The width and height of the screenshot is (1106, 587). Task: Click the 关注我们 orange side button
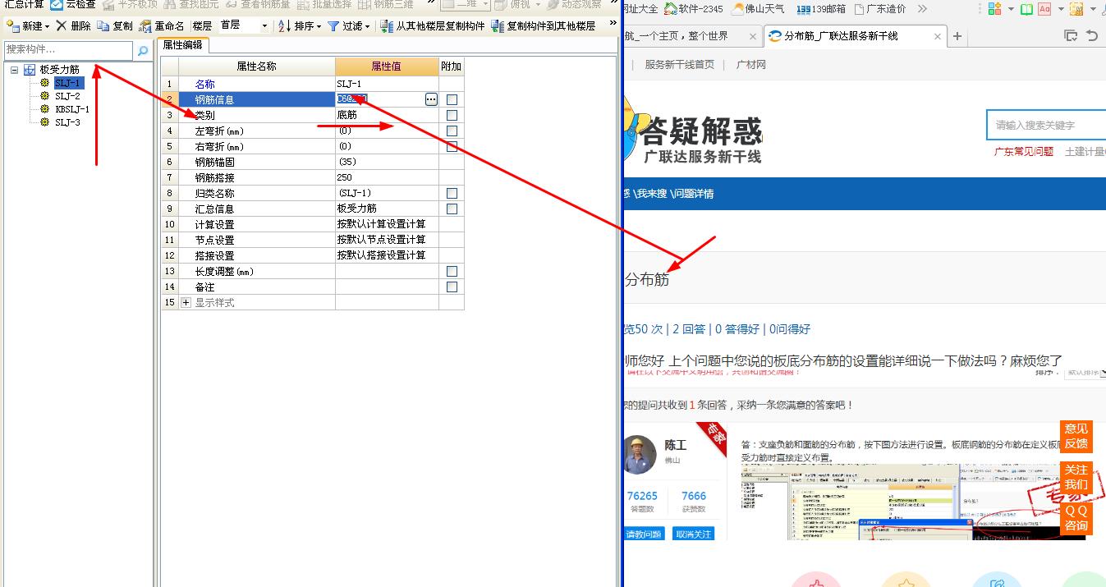point(1076,477)
